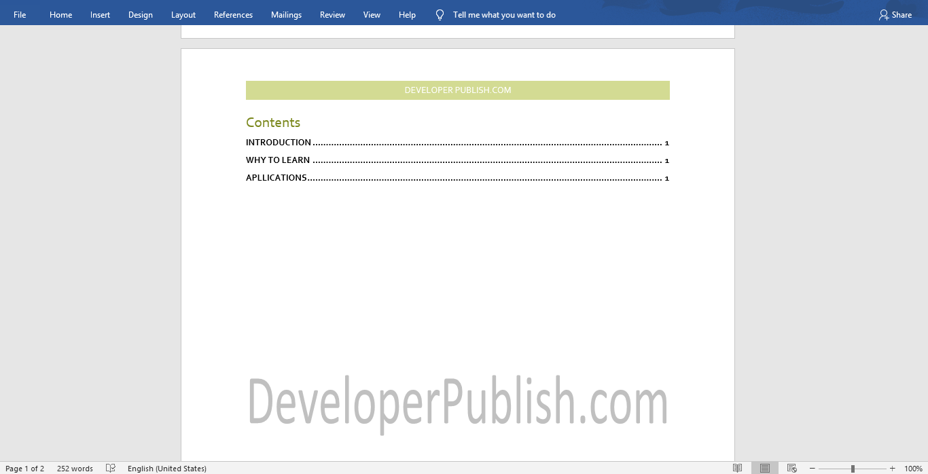Image resolution: width=928 pixels, height=474 pixels.
Task: Click the Contents heading text
Action: pos(273,122)
